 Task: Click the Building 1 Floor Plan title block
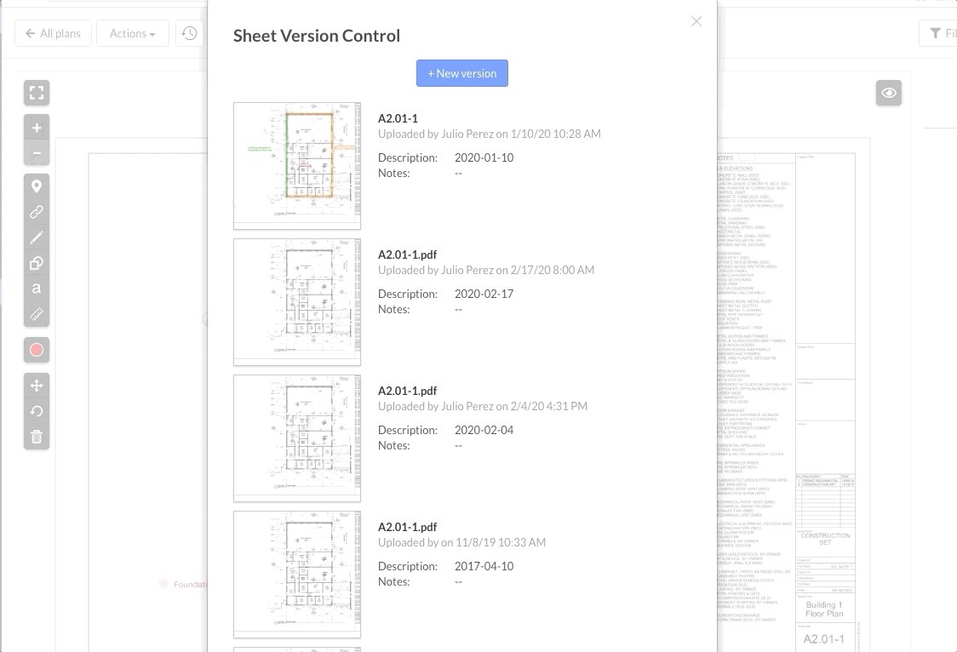click(x=824, y=609)
